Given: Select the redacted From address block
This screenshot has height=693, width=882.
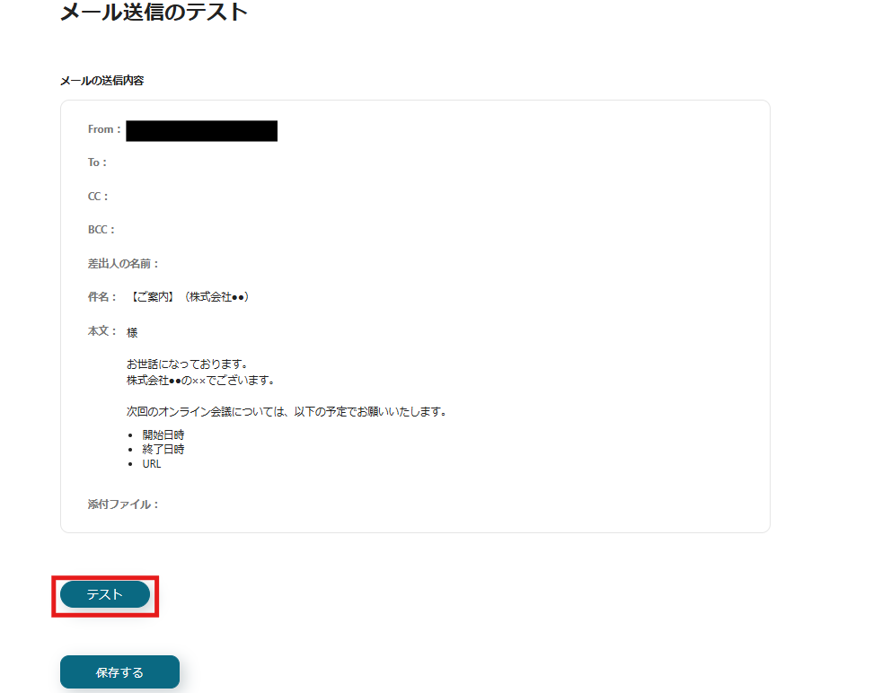Looking at the screenshot, I should click(x=201, y=131).
